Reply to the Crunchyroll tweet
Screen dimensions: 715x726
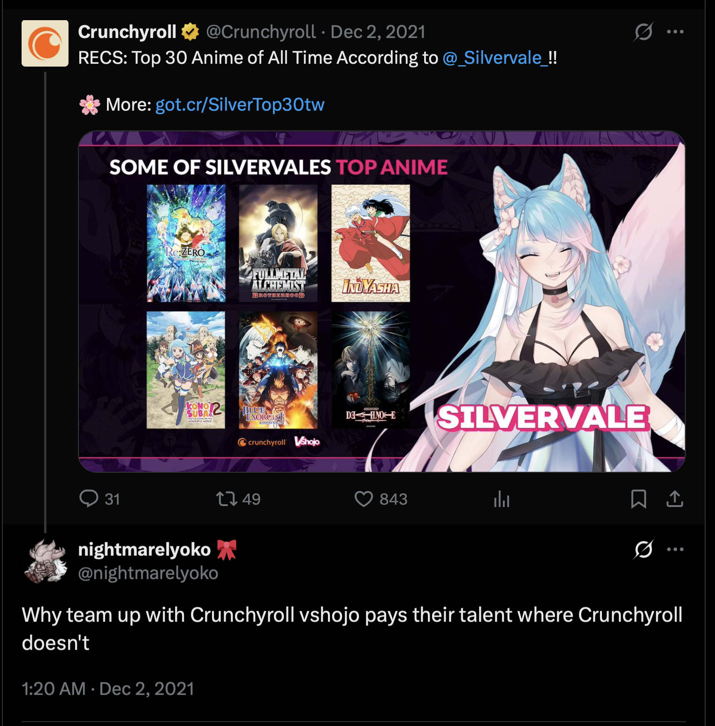(99, 499)
